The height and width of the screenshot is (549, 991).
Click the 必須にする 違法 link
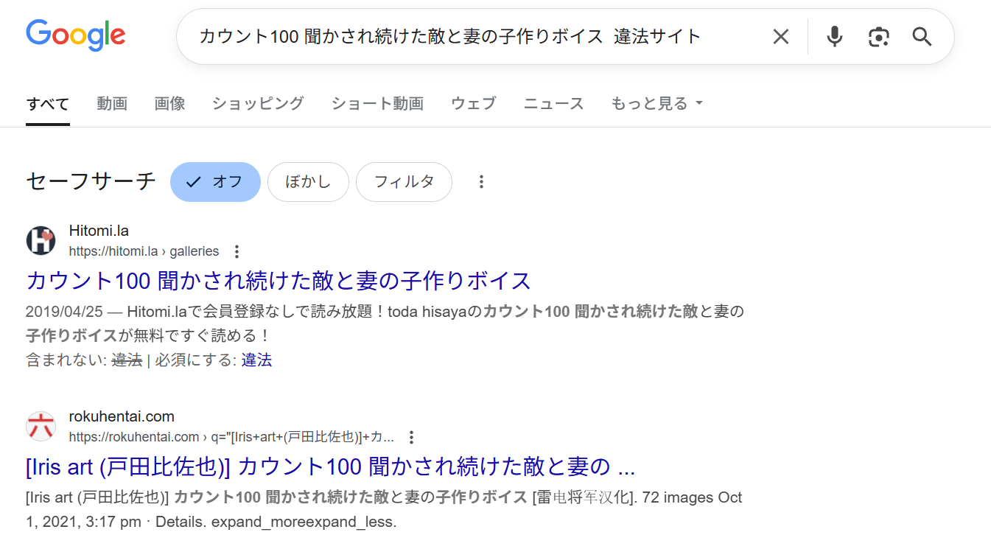pos(256,360)
